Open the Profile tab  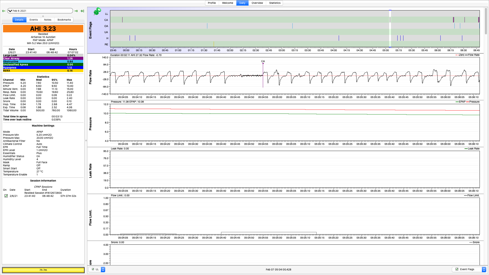click(x=212, y=3)
